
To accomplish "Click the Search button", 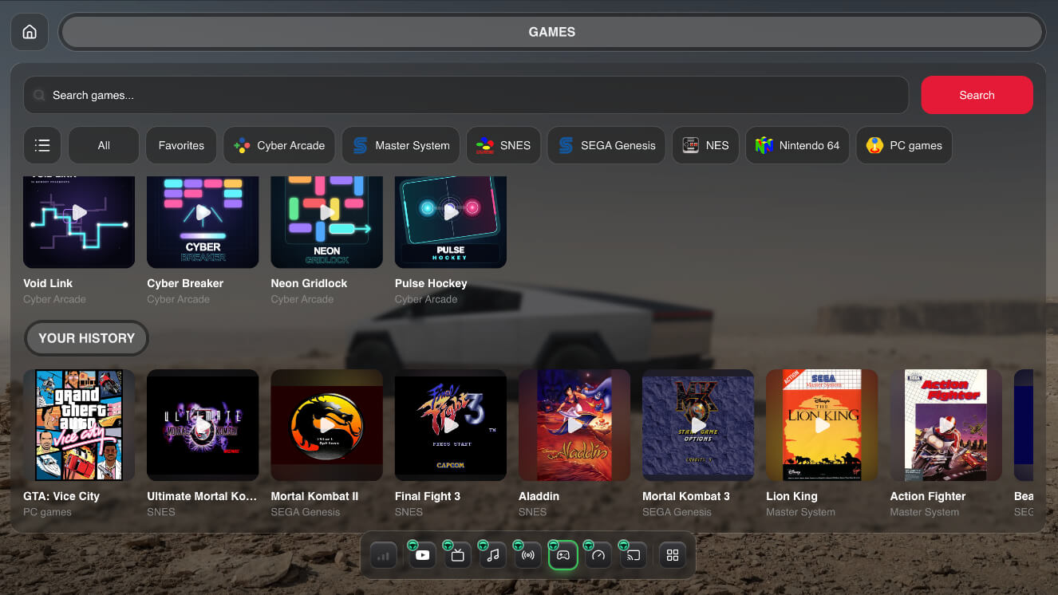I will point(977,95).
